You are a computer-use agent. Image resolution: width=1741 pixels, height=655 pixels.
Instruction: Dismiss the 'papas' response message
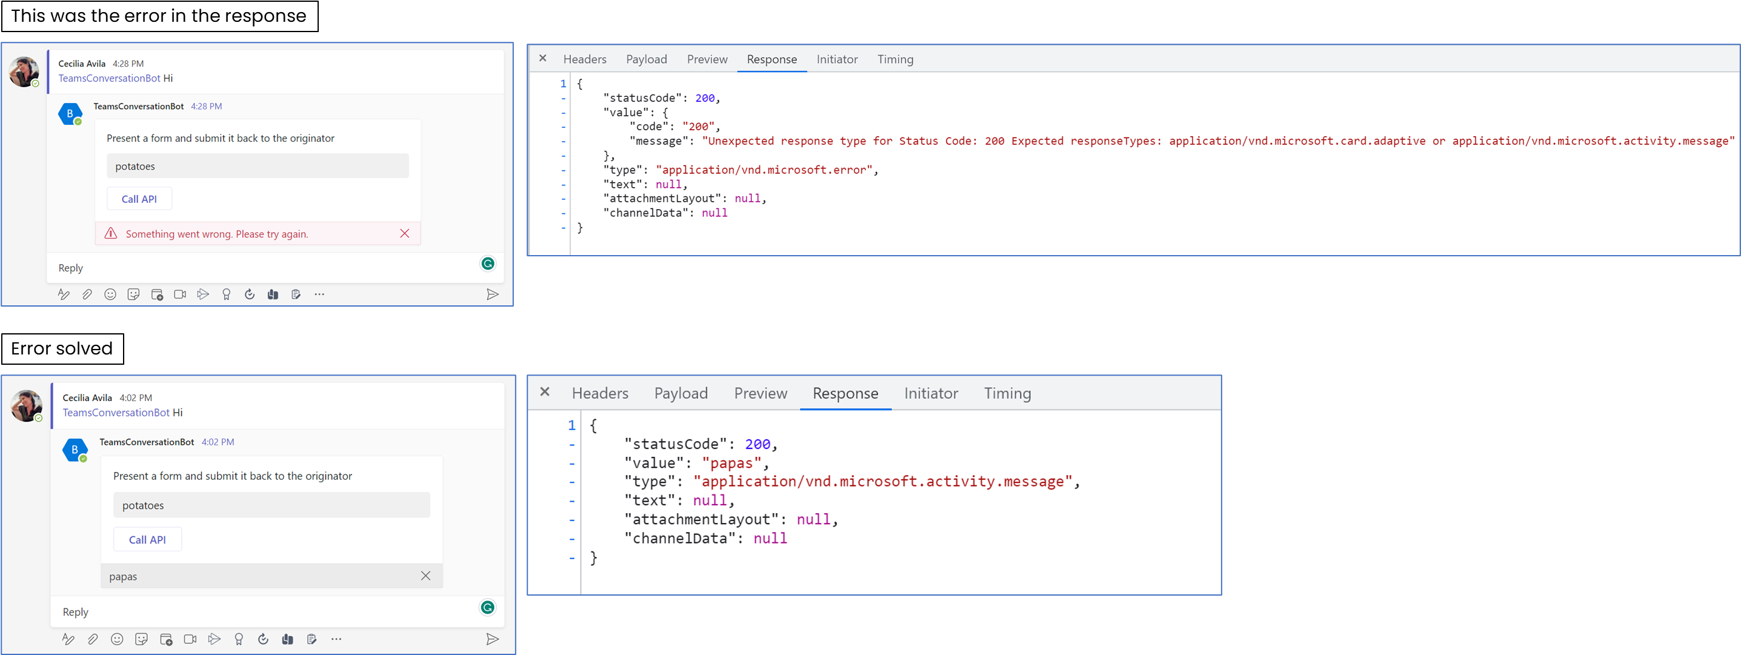[425, 576]
